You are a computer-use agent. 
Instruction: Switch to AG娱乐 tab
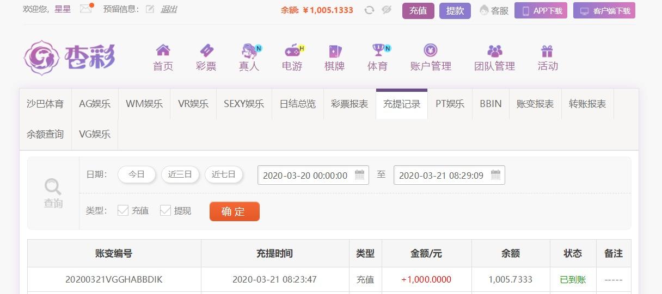click(x=95, y=104)
